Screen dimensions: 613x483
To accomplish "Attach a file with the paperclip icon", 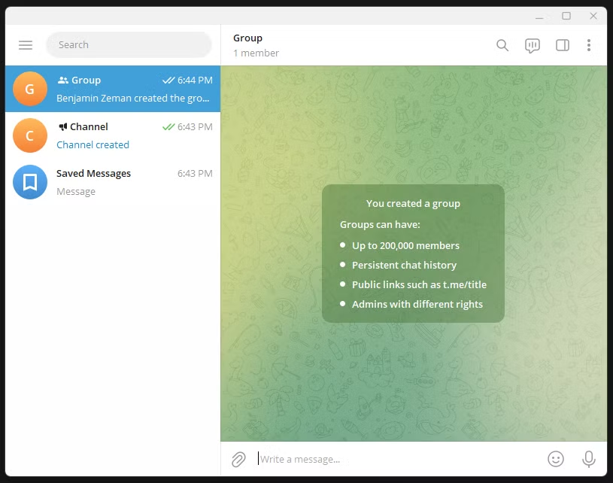I will point(238,459).
